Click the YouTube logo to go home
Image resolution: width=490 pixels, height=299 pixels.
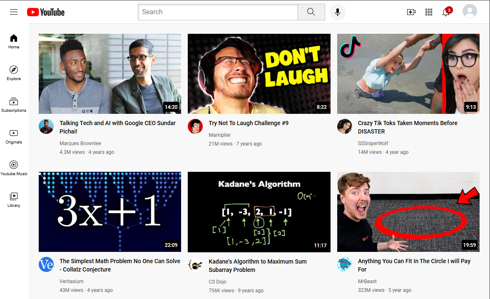[x=45, y=12]
